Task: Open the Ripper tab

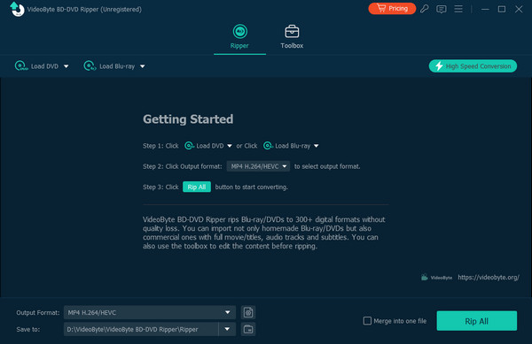Action: 239,37
